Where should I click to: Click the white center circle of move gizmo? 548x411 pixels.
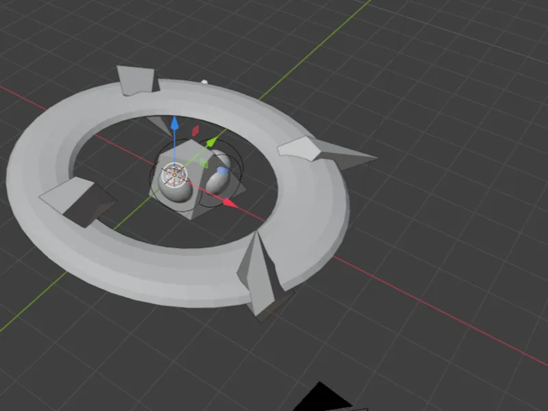point(174,175)
